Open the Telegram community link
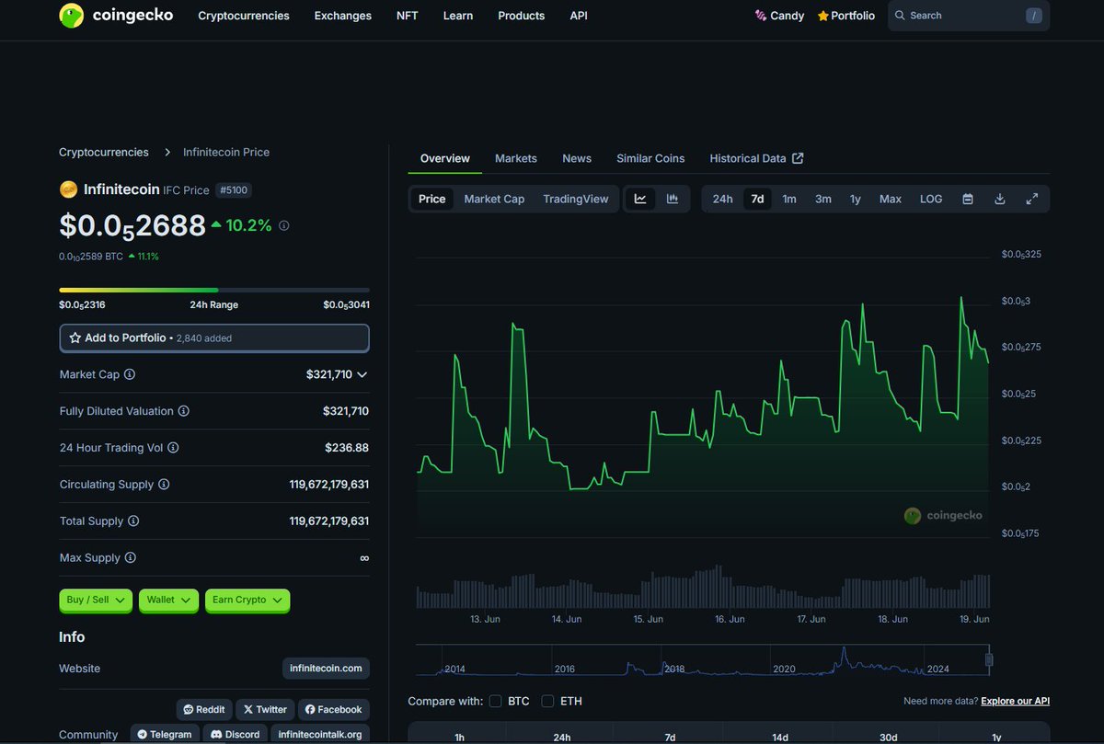 pyautogui.click(x=165, y=735)
